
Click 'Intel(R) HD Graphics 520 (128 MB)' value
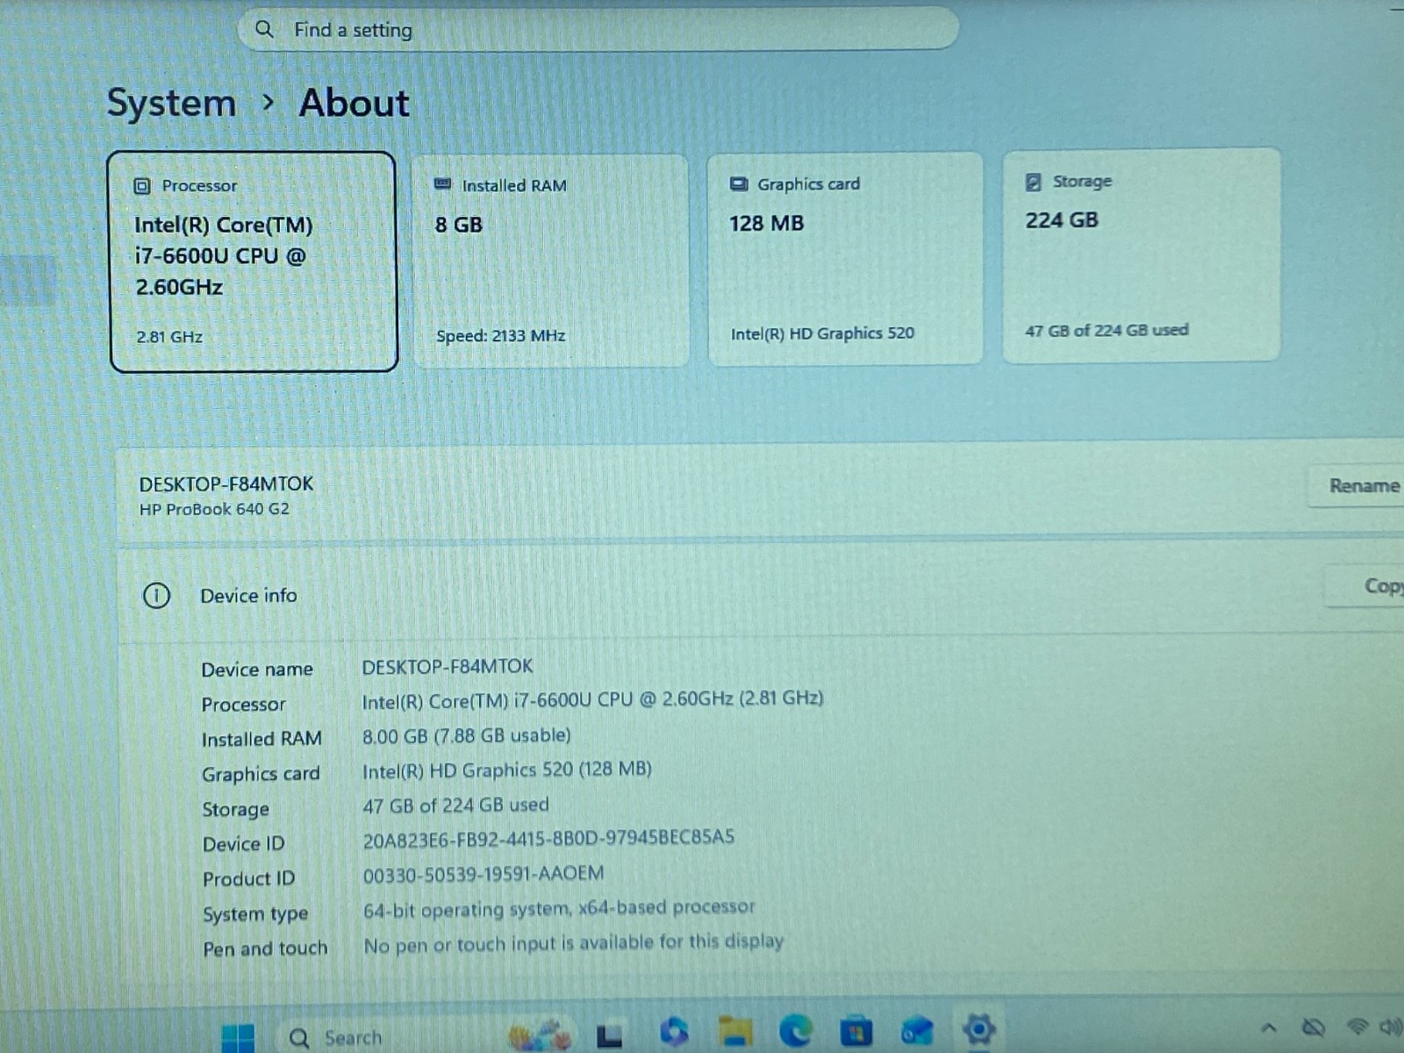(x=507, y=770)
